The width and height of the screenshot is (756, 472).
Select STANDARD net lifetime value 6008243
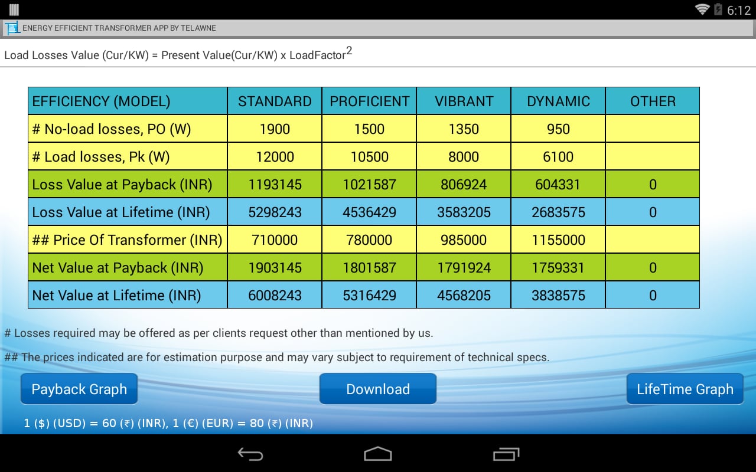click(x=275, y=295)
